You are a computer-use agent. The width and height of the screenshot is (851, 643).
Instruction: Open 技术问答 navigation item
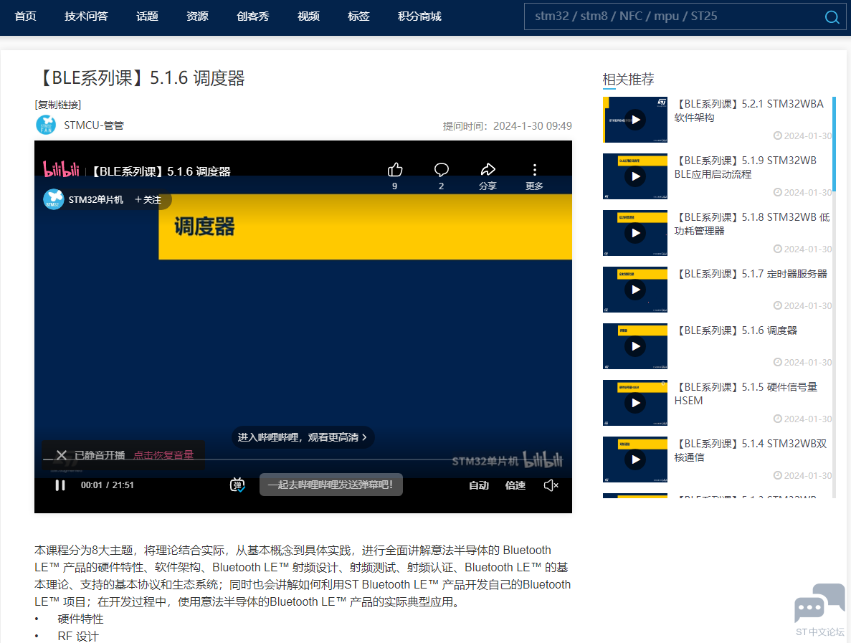(86, 16)
